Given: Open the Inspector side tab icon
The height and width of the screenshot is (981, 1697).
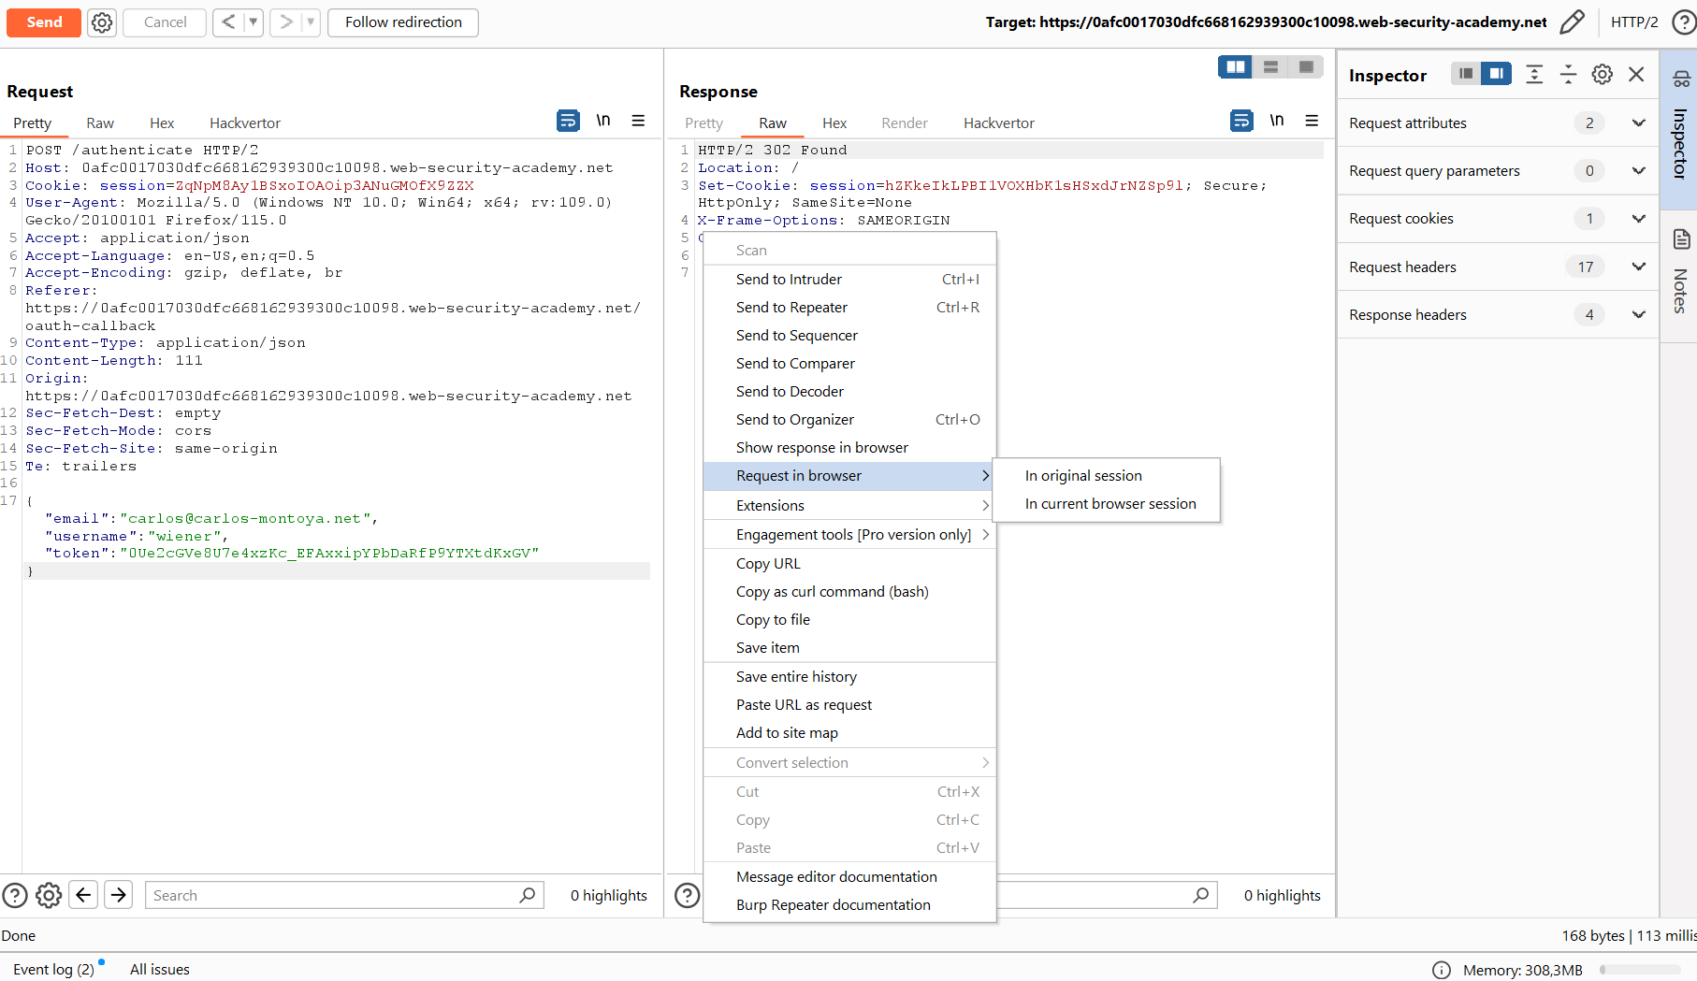Looking at the screenshot, I should tap(1682, 79).
